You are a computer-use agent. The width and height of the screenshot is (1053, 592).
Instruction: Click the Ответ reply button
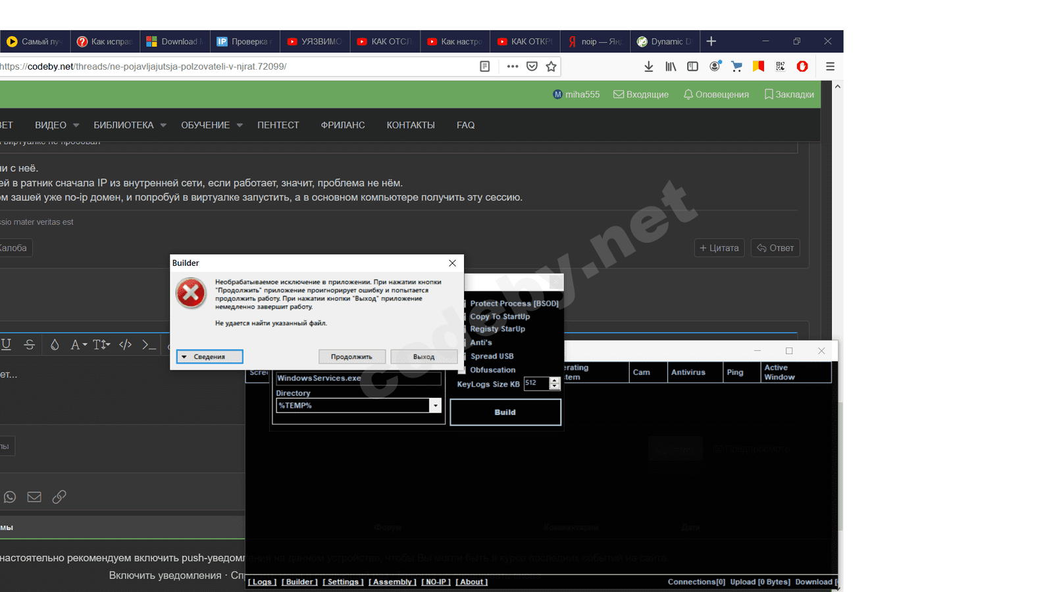[775, 248]
